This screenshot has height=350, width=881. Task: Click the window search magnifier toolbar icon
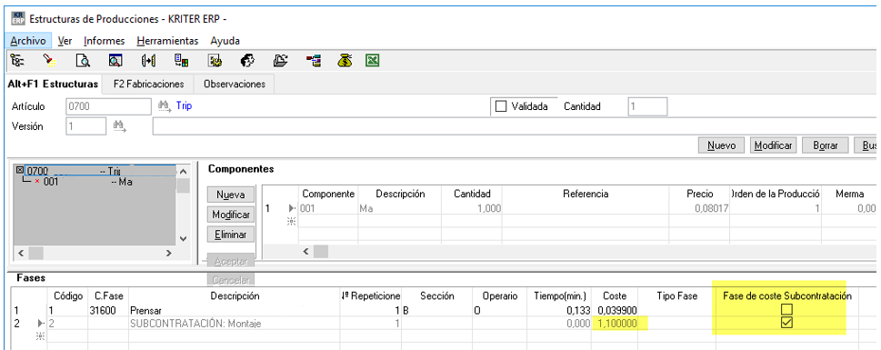pos(115,60)
